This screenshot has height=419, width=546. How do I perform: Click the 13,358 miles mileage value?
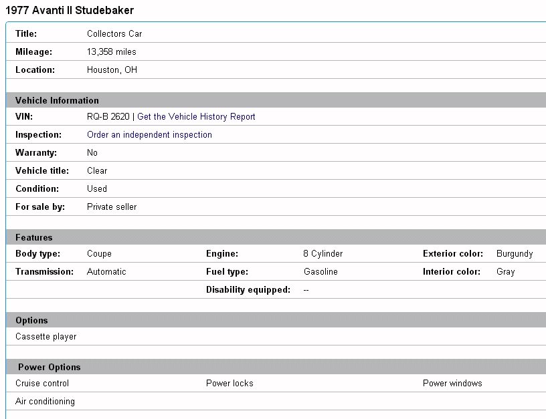tap(112, 52)
